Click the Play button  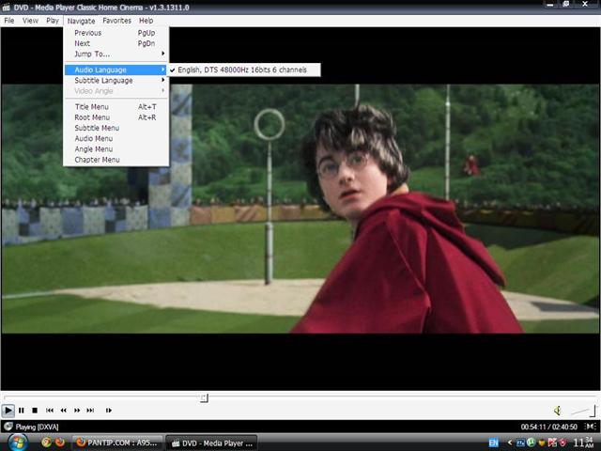[8, 411]
